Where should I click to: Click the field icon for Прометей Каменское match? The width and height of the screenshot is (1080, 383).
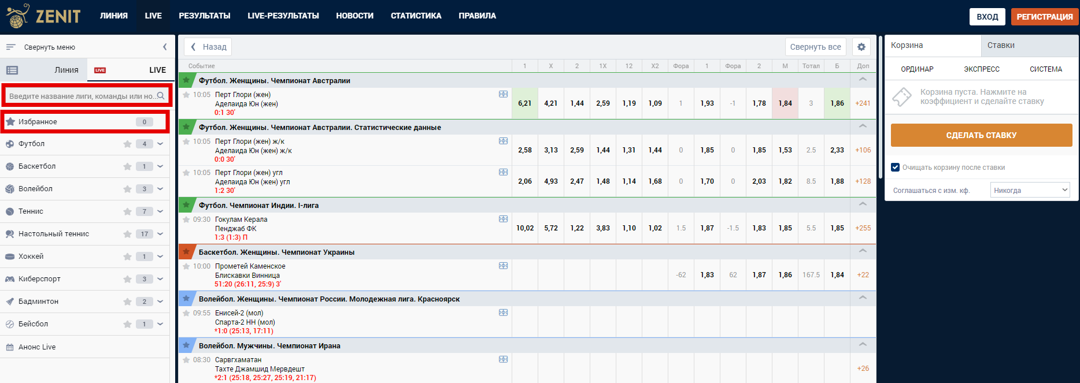(x=503, y=266)
